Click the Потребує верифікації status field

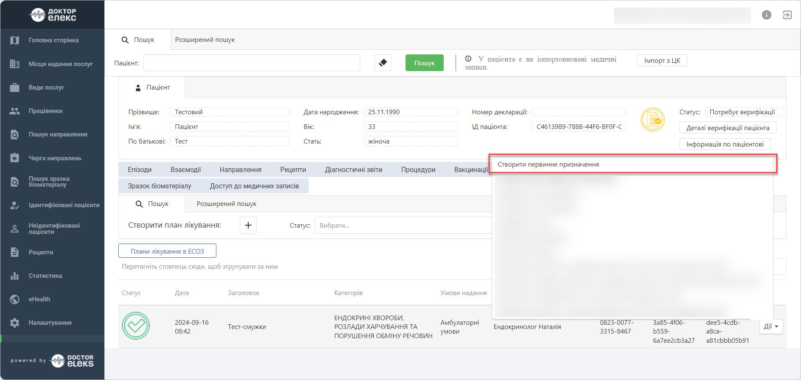pos(744,112)
